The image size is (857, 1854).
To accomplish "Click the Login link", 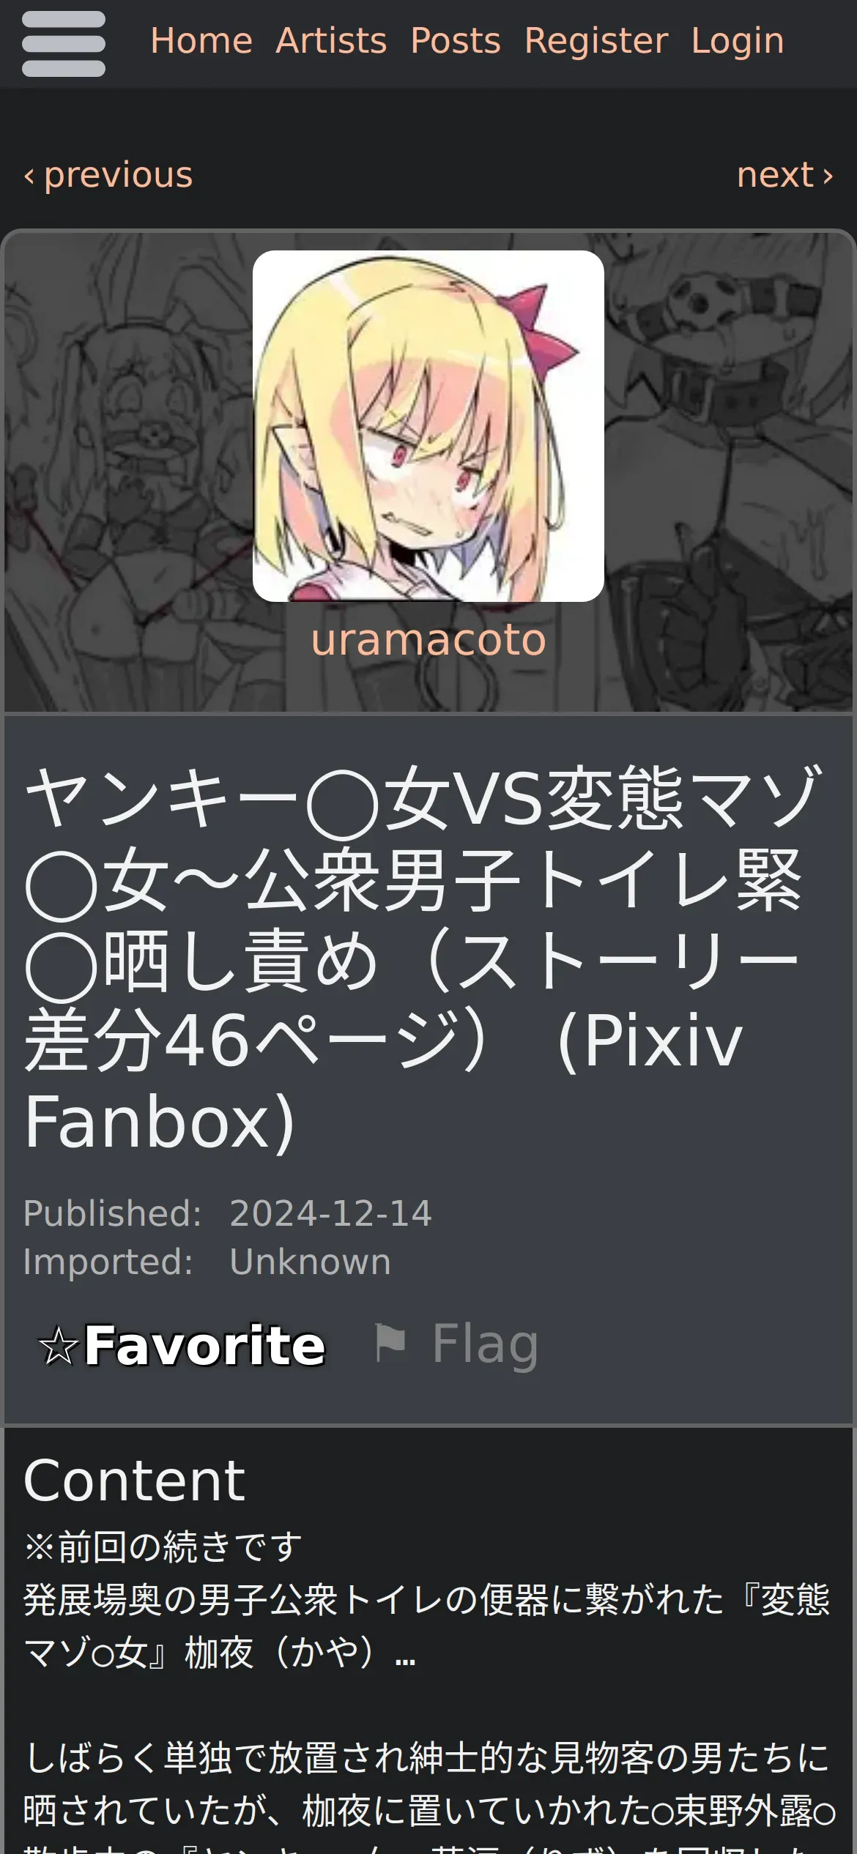I will pos(738,40).
